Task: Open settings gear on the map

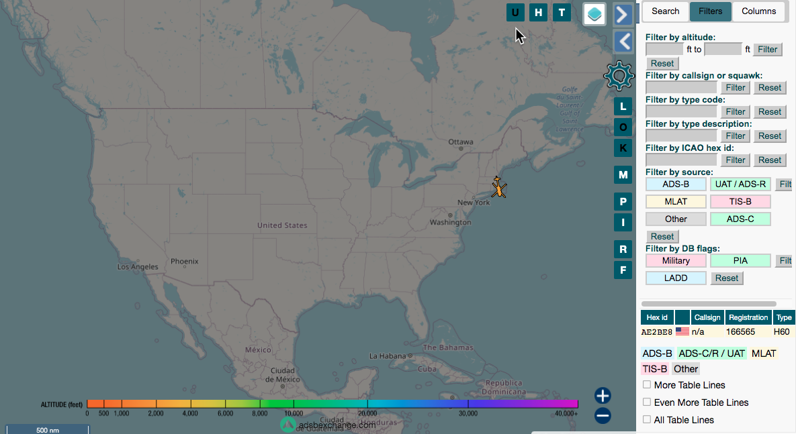Action: click(x=619, y=76)
